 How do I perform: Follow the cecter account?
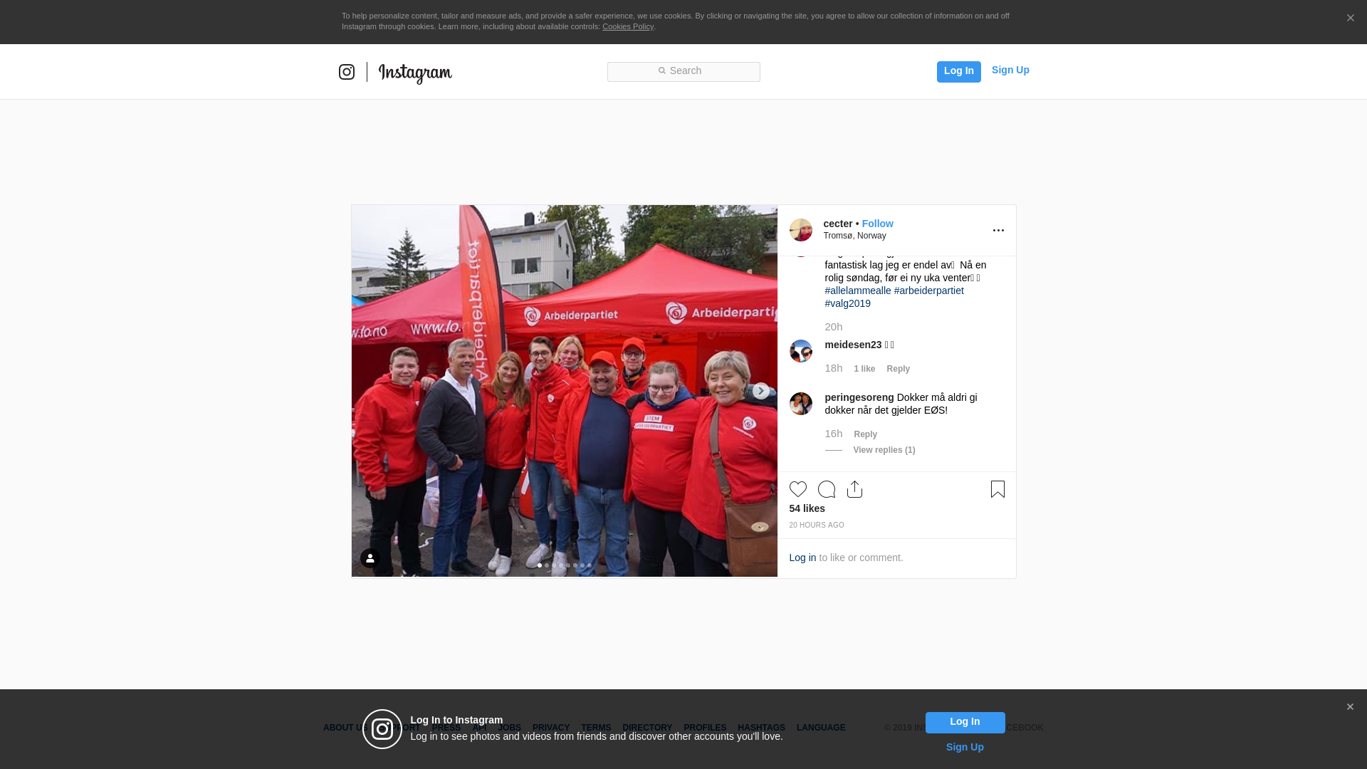877,224
